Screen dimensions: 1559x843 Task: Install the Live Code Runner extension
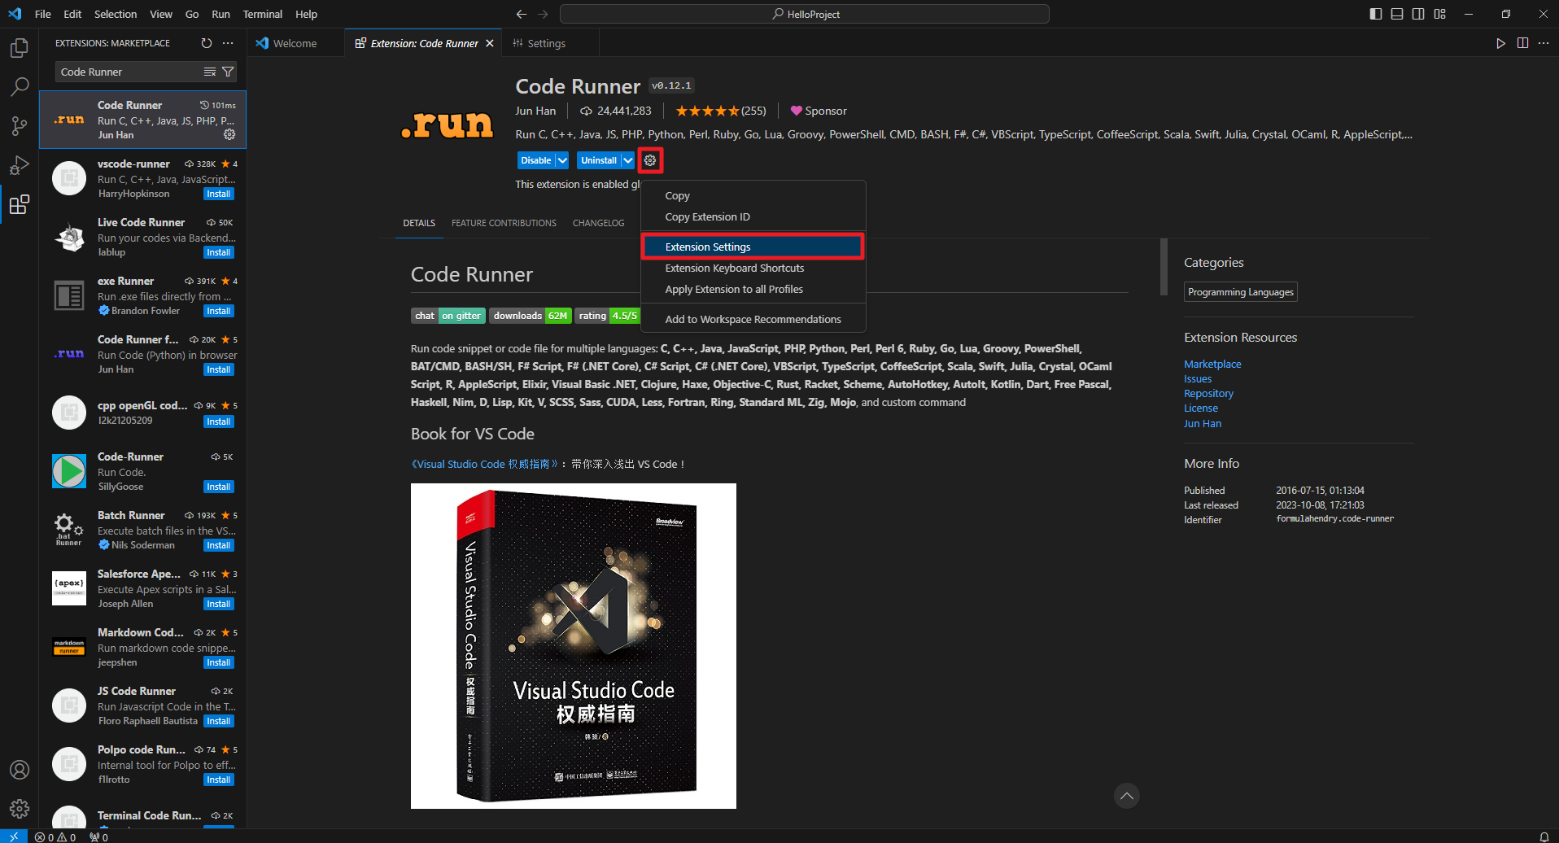coord(219,252)
